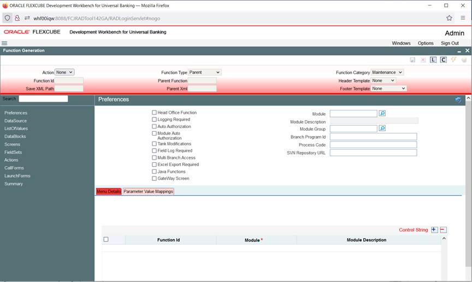The width and height of the screenshot is (472, 282).
Task: Click the sidebar Search input field
Action: pyautogui.click(x=43, y=99)
